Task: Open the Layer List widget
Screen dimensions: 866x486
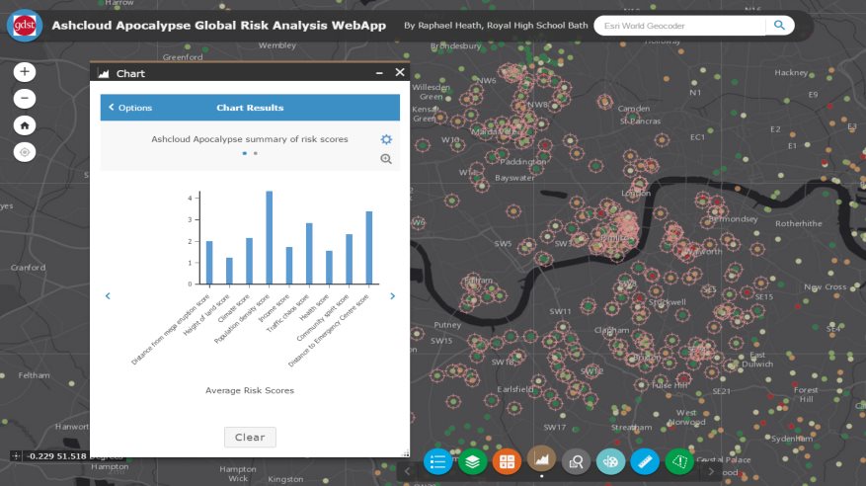Action: point(472,460)
